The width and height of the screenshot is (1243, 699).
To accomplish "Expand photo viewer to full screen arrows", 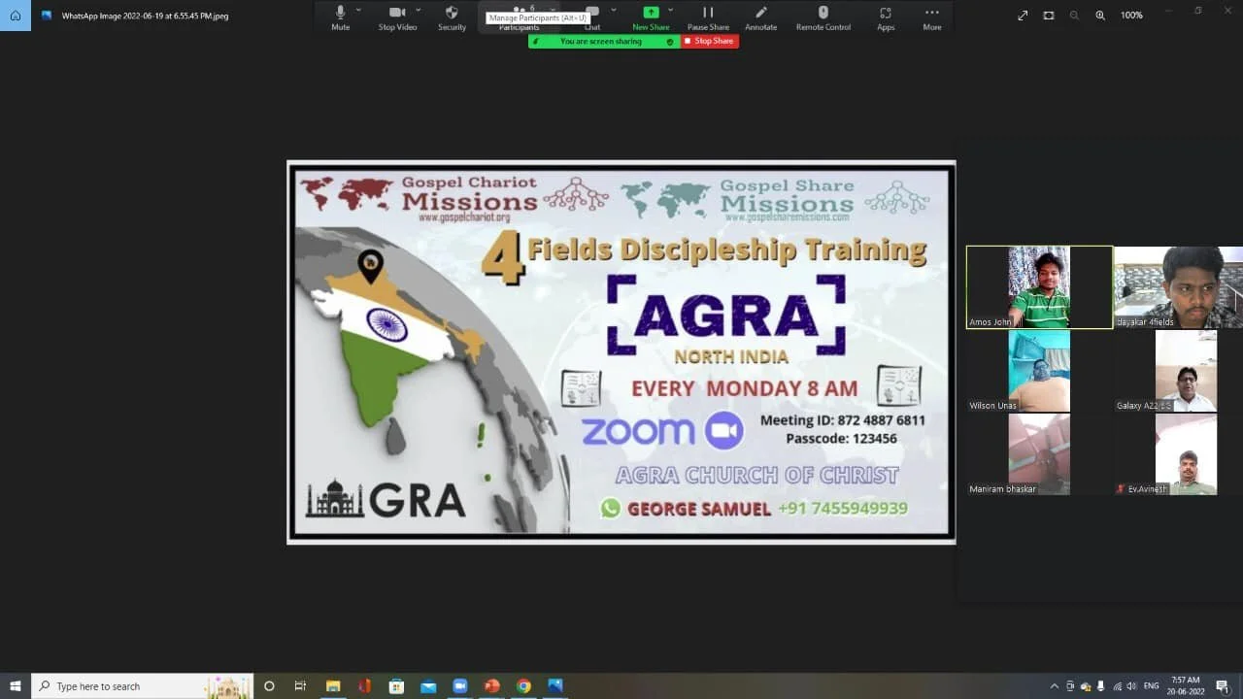I will (x=1023, y=16).
